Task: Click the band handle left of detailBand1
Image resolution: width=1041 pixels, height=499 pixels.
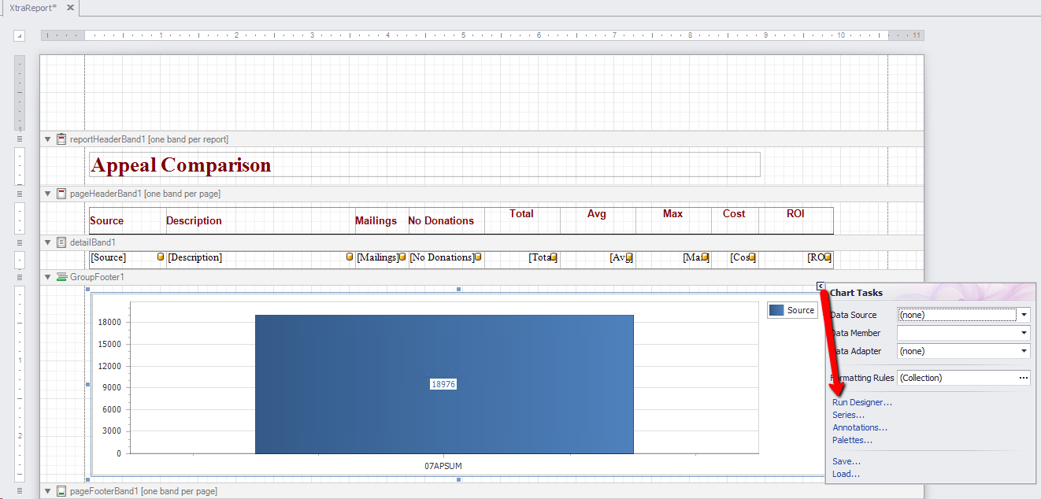Action: pos(20,242)
